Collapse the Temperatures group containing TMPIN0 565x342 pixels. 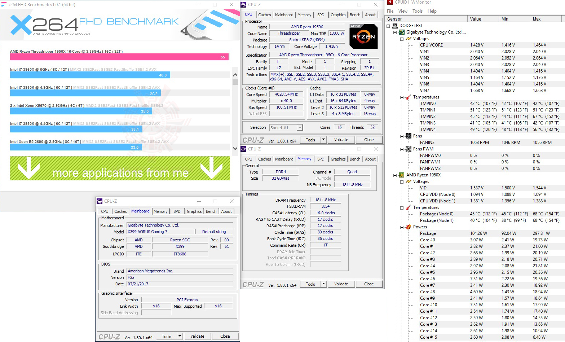(402, 97)
